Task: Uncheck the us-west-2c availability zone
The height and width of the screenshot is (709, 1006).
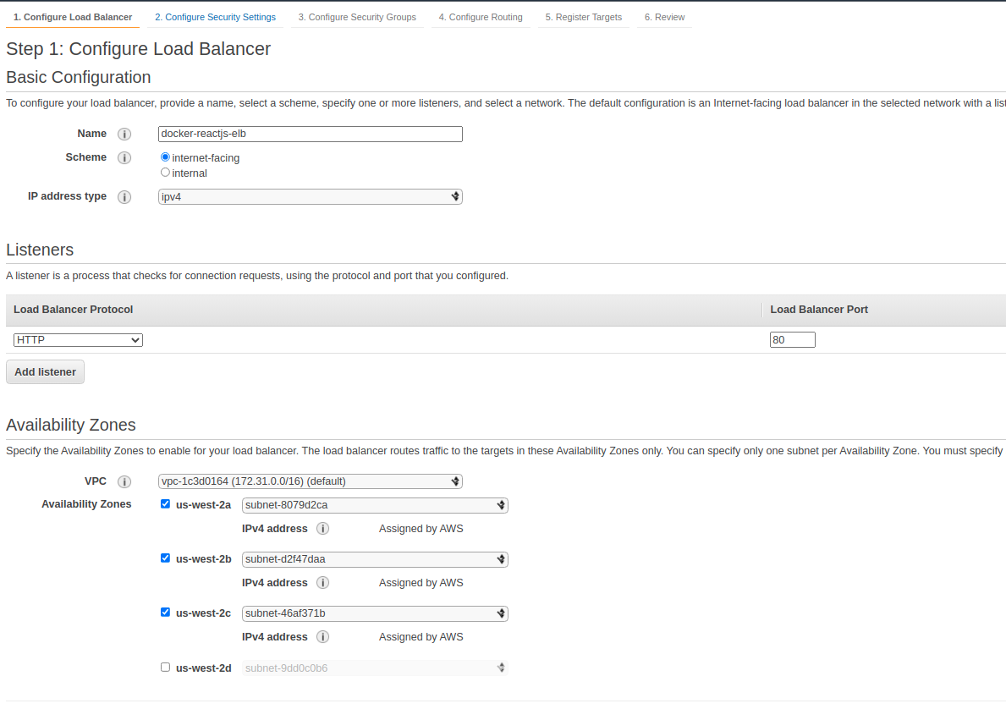Action: click(165, 612)
